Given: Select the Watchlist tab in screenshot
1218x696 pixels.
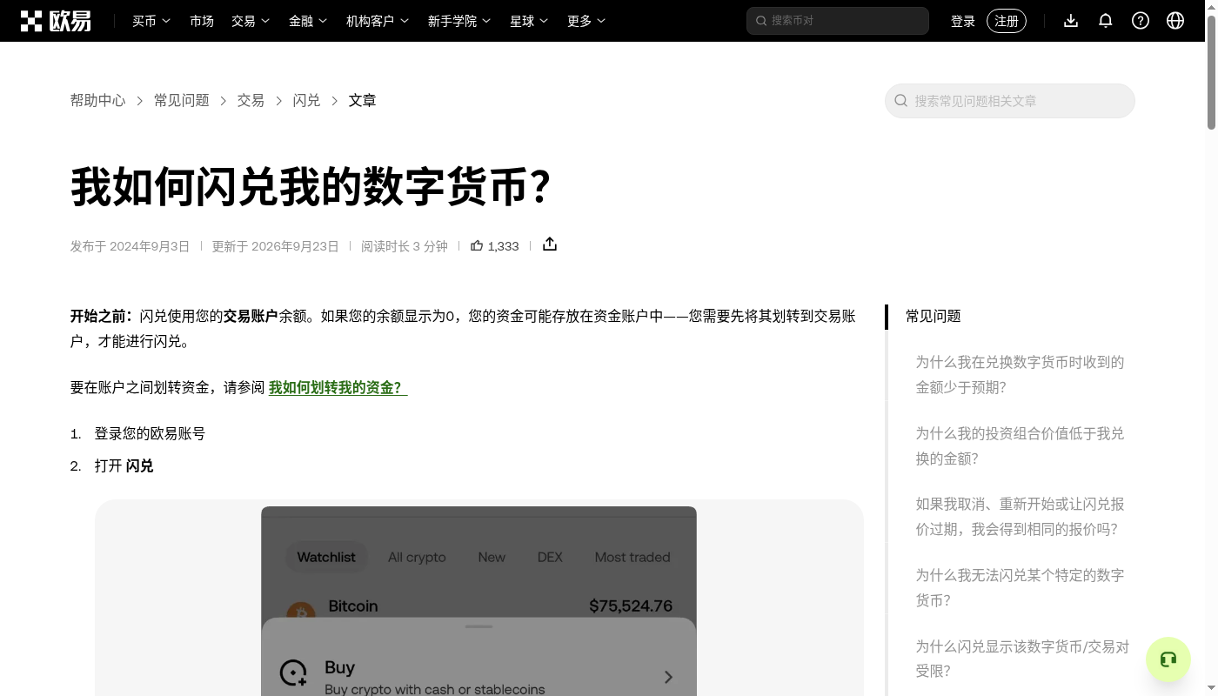Looking at the screenshot, I should [326, 557].
